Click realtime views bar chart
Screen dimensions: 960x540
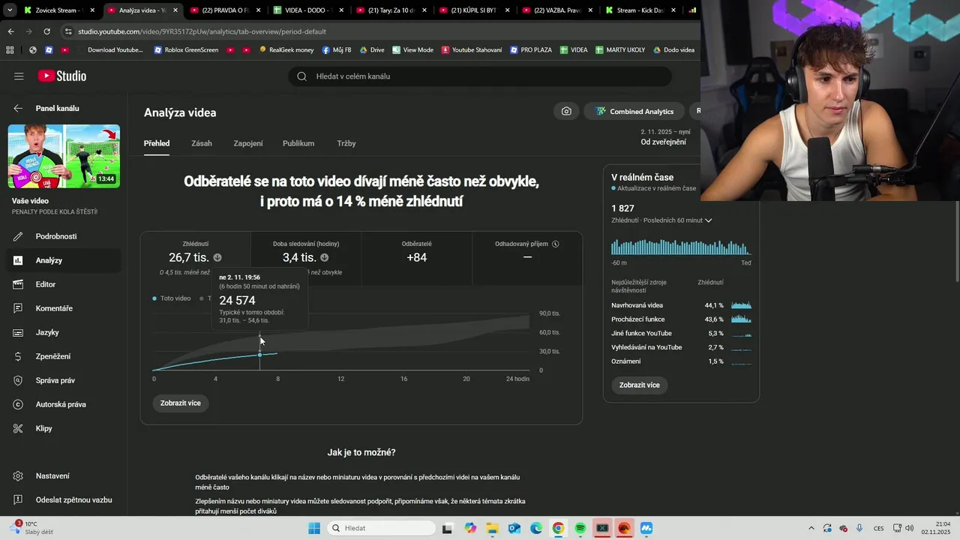[x=681, y=247]
